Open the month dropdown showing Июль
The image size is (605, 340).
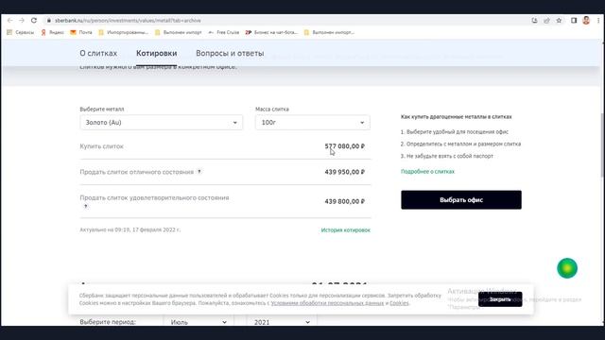199,322
